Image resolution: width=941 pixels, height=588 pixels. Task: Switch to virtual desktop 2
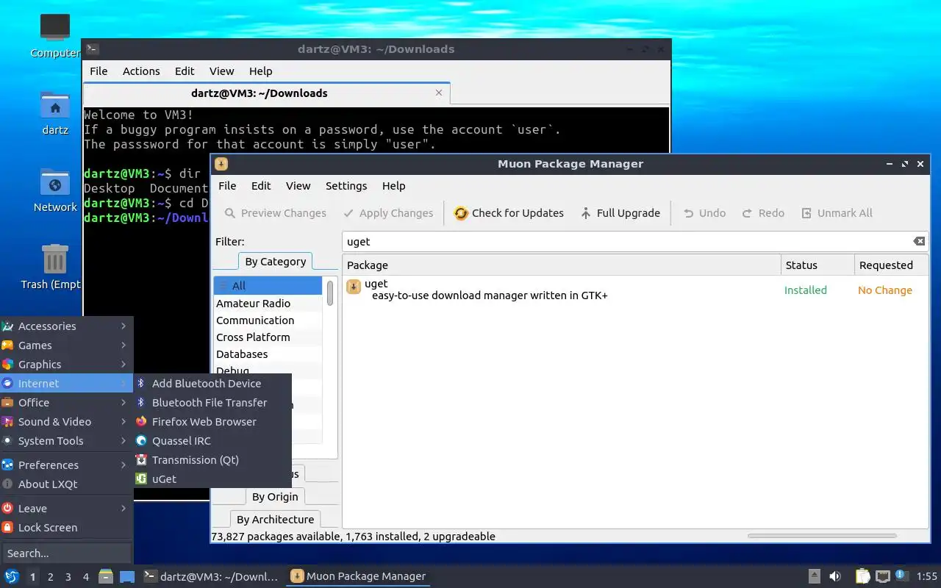[50, 577]
